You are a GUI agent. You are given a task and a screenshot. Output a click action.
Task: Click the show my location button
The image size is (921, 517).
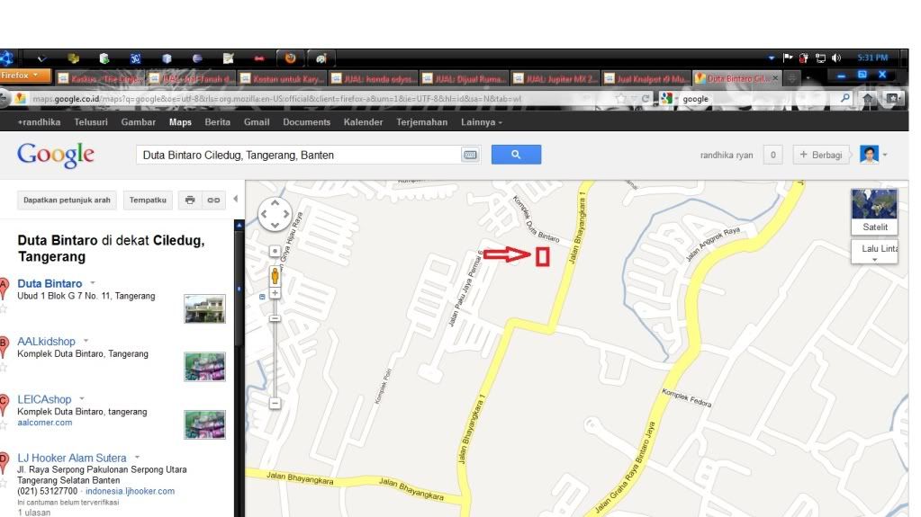point(275,251)
